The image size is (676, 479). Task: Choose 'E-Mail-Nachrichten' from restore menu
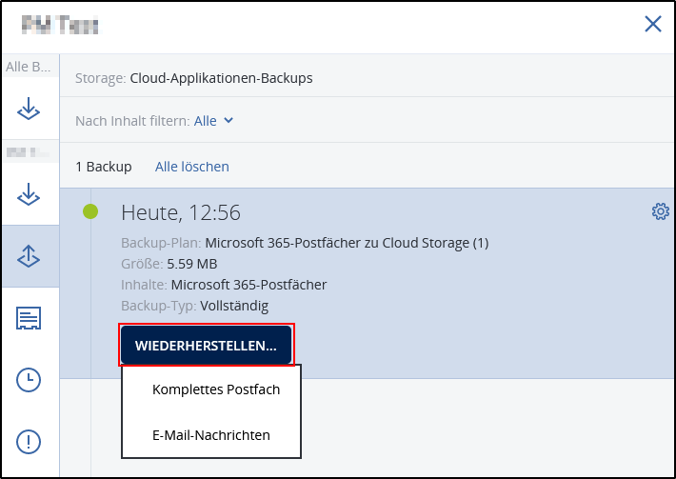211,435
